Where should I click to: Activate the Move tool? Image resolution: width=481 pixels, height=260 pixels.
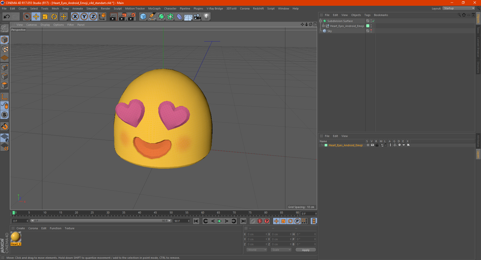pyautogui.click(x=36, y=17)
